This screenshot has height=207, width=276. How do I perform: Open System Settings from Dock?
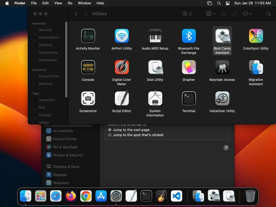point(116,196)
